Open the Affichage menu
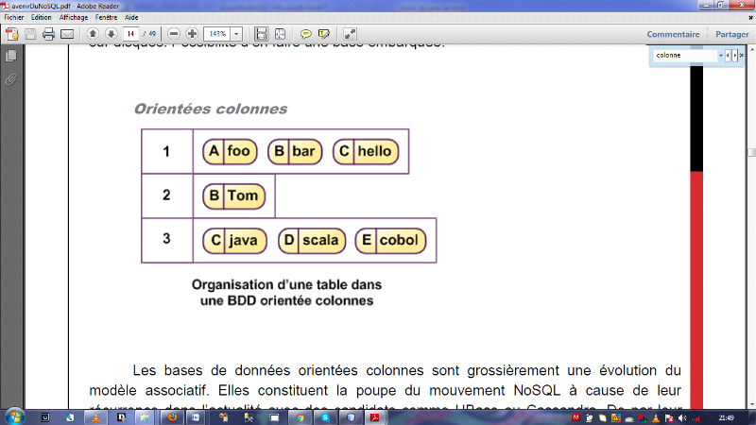This screenshot has height=425, width=756. coord(74,17)
